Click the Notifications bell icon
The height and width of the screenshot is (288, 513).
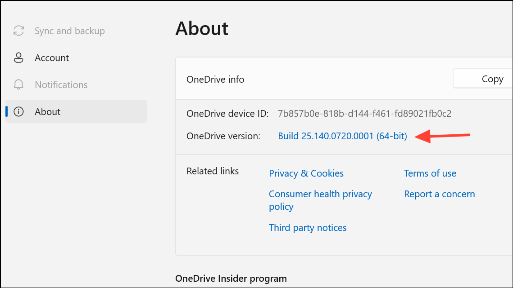coord(18,84)
